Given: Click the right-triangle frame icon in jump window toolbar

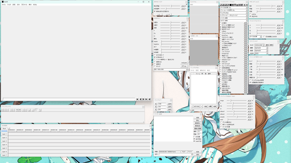Looking at the screenshot, I should click(26, 110).
